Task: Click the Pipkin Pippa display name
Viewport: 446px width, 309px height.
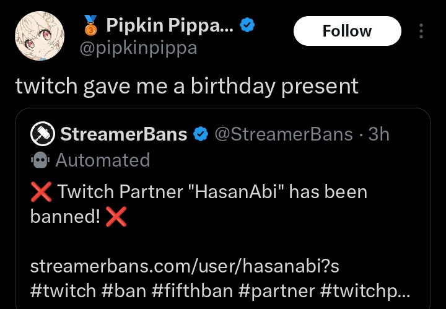Action: (x=164, y=26)
